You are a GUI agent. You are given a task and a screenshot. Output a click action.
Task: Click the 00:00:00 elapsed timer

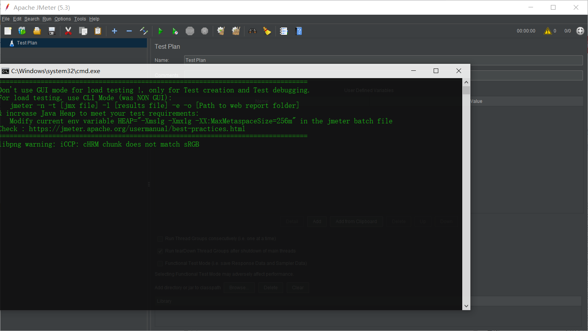pyautogui.click(x=526, y=31)
